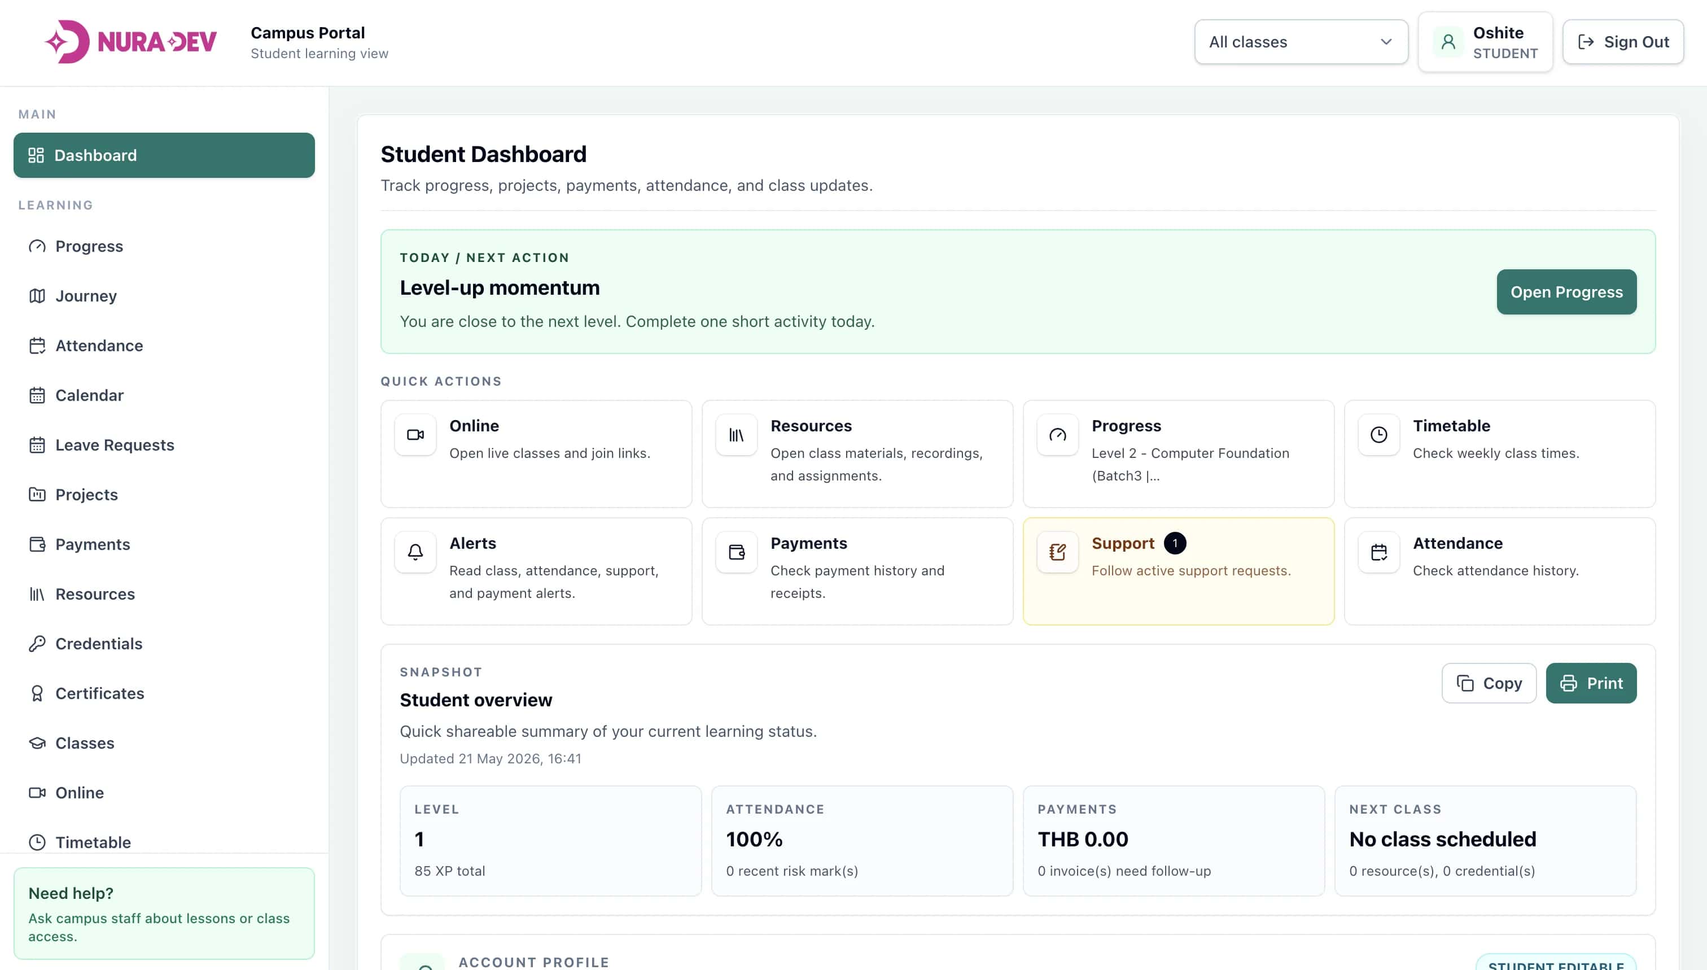
Task: Click the Classes graduation cap icon
Action: coord(37,743)
